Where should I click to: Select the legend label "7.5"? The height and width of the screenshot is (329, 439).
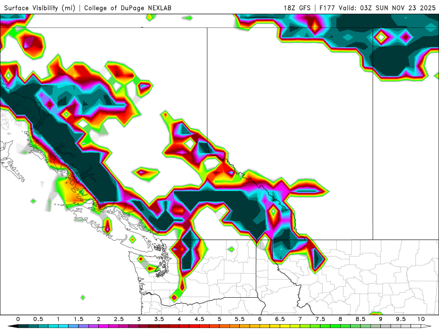pos(320,319)
